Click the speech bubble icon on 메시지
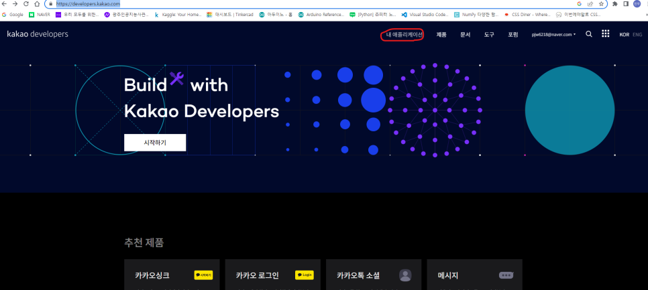 [x=506, y=275]
